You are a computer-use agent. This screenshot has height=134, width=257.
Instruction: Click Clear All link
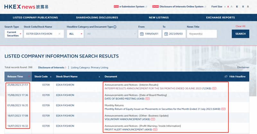(240, 26)
